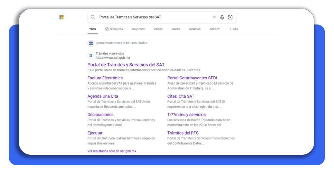Click the search box with SAT query
Screen dimensions: 334x175
[162, 17]
